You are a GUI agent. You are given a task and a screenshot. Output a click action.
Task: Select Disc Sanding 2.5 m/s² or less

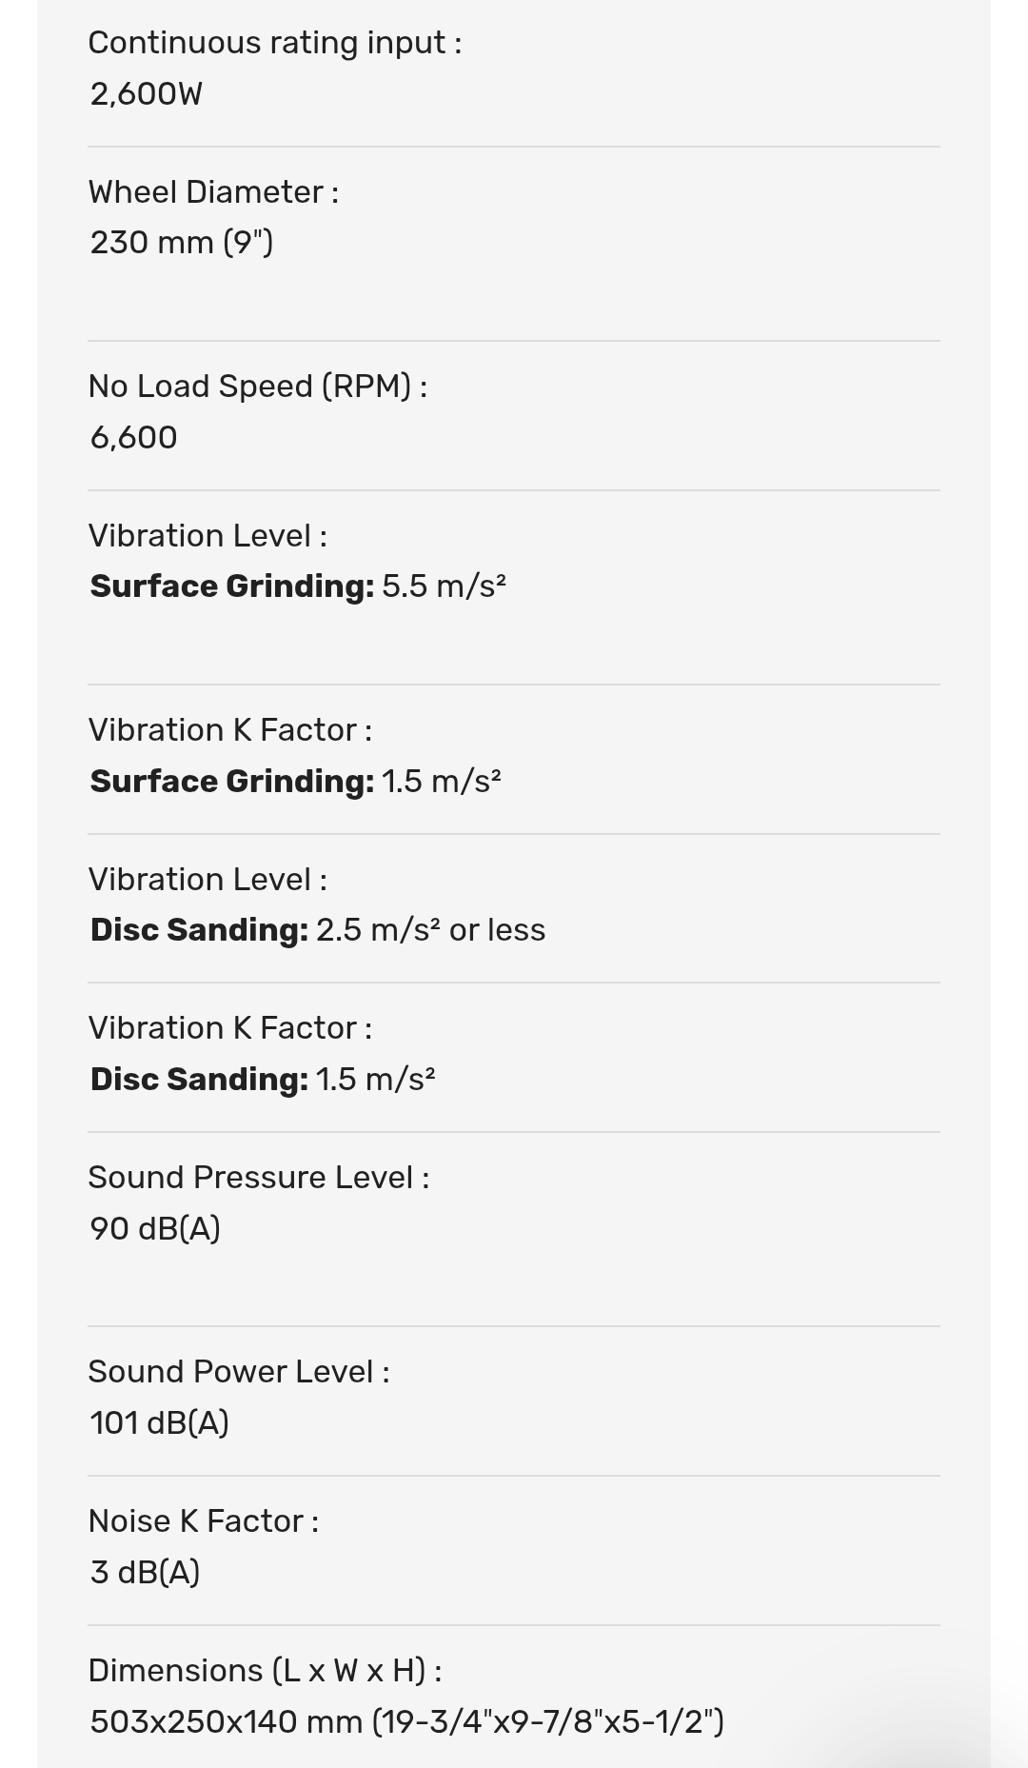click(x=317, y=930)
